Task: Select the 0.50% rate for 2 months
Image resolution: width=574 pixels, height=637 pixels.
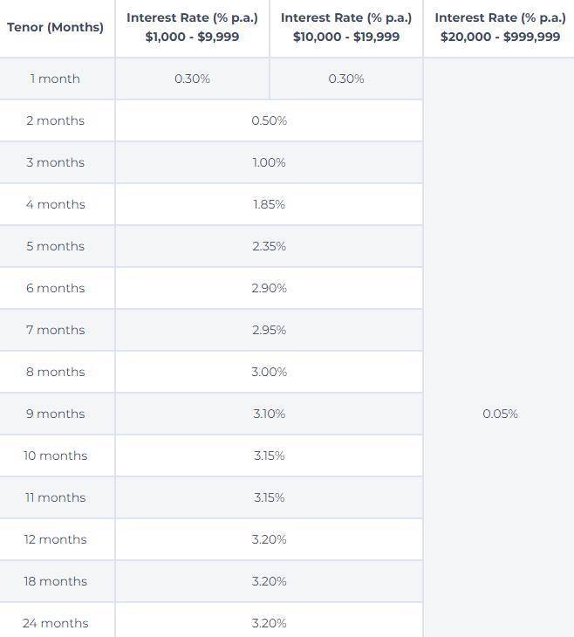Action: click(269, 120)
